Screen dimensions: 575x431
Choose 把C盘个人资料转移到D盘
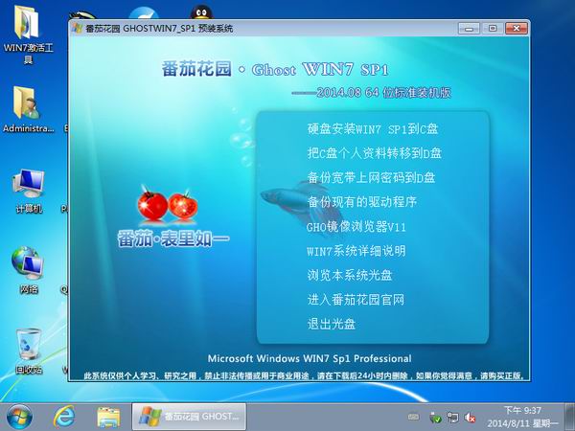pos(375,153)
